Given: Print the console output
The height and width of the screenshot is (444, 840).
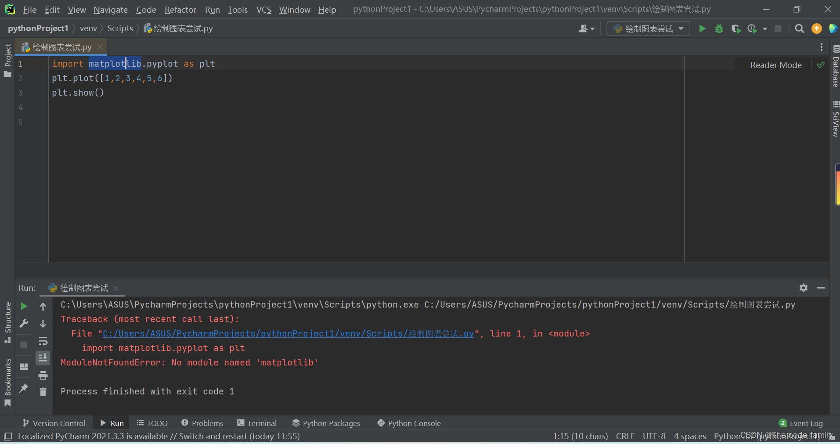Looking at the screenshot, I should [43, 375].
